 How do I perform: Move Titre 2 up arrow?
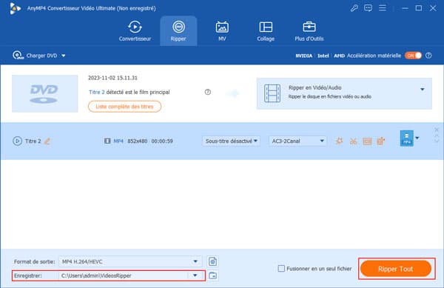click(x=437, y=136)
